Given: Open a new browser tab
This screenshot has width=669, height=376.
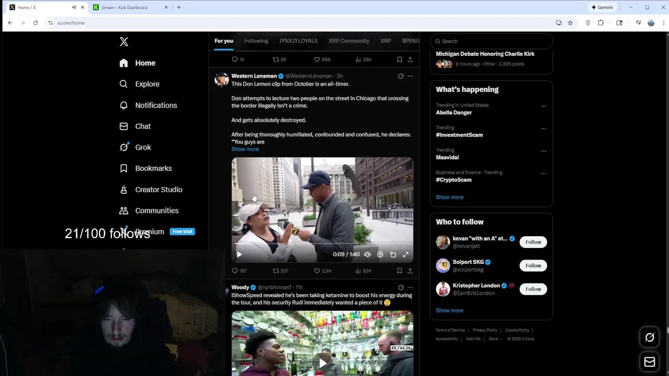Looking at the screenshot, I should tap(179, 7).
